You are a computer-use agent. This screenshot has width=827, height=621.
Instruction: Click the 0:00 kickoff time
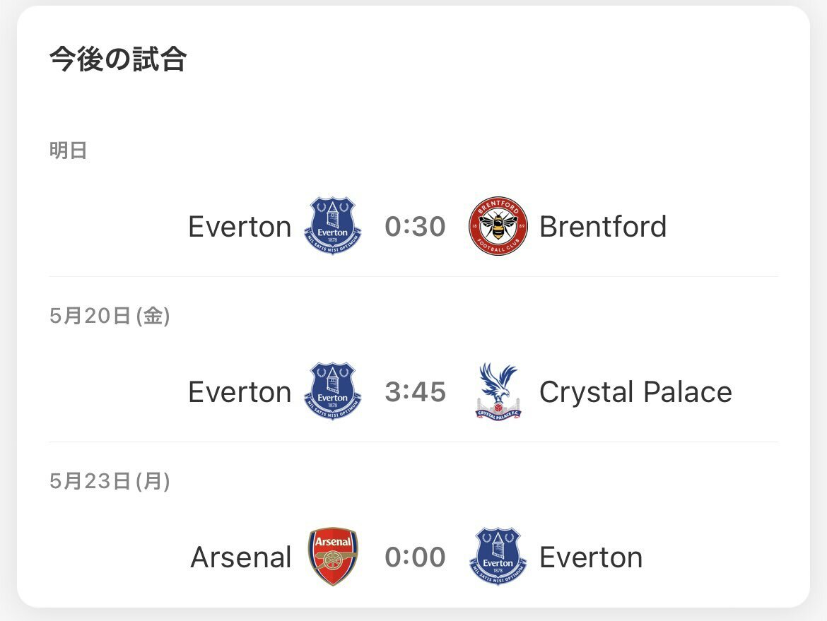click(x=415, y=557)
